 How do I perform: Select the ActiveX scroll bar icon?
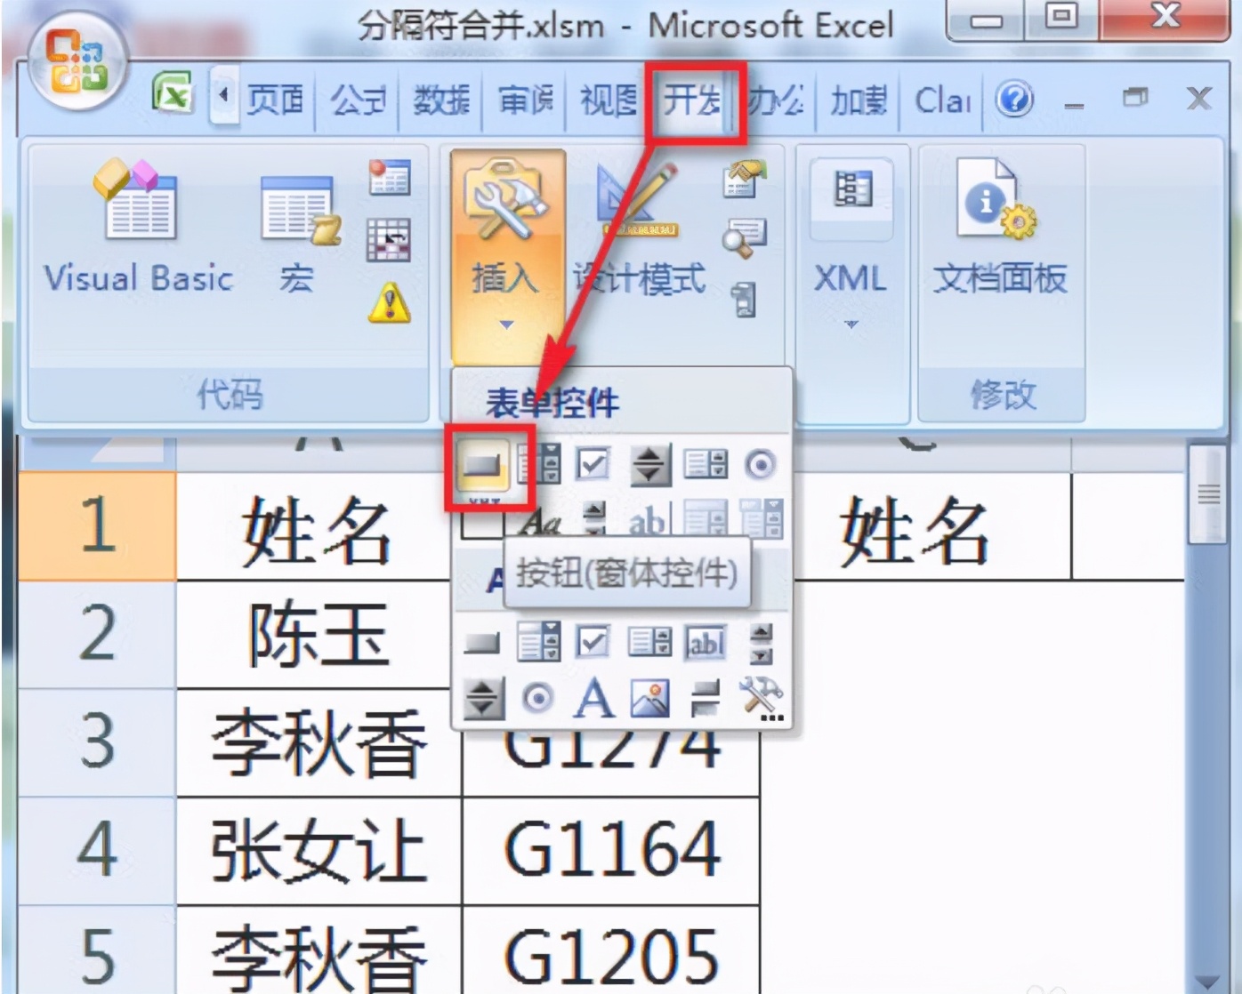pyautogui.click(x=762, y=644)
